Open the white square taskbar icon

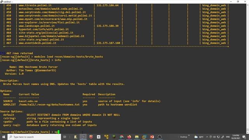click(x=98, y=137)
